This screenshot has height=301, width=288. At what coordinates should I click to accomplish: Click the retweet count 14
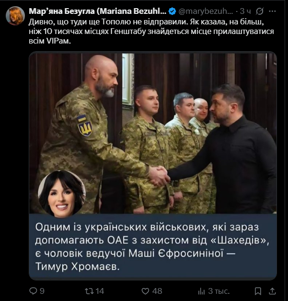100,291
